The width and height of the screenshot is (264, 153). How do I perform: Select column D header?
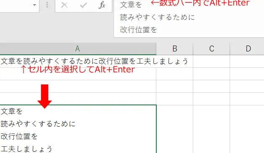pyautogui.click(x=247, y=49)
